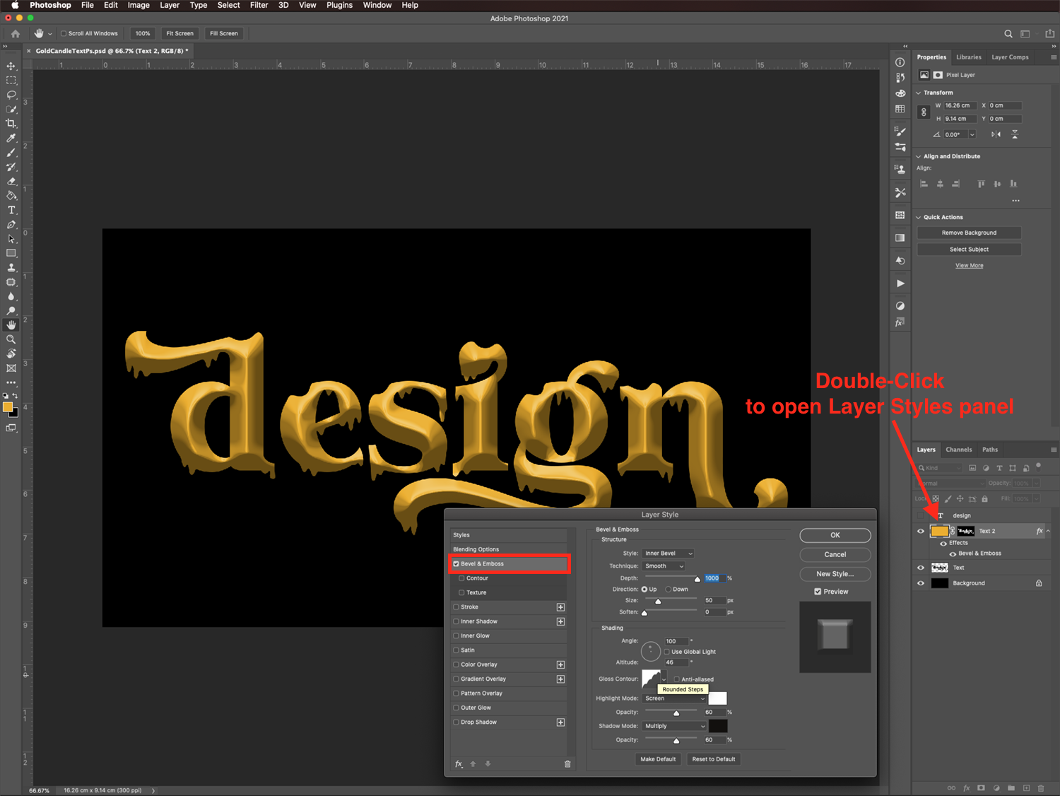Image resolution: width=1060 pixels, height=796 pixels.
Task: Open the Window menu
Action: (x=377, y=5)
